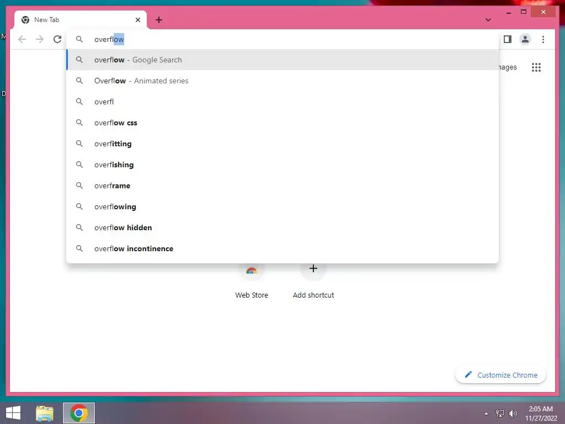
Task: Open the taskbar clock showing 2:05 AM
Action: click(541, 414)
